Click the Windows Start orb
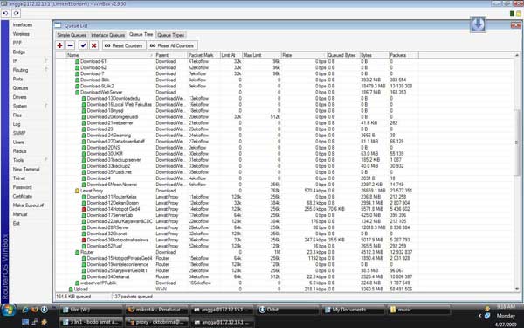Viewport: 524px width, 328px height. (9, 310)
